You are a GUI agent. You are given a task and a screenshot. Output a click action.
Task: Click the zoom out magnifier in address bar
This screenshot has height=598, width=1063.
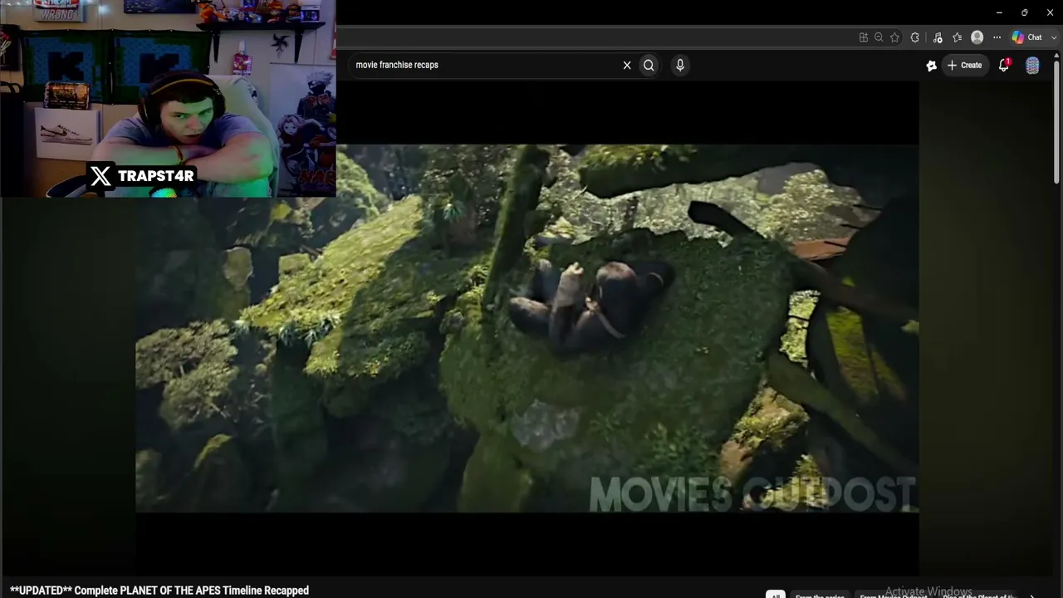click(879, 37)
